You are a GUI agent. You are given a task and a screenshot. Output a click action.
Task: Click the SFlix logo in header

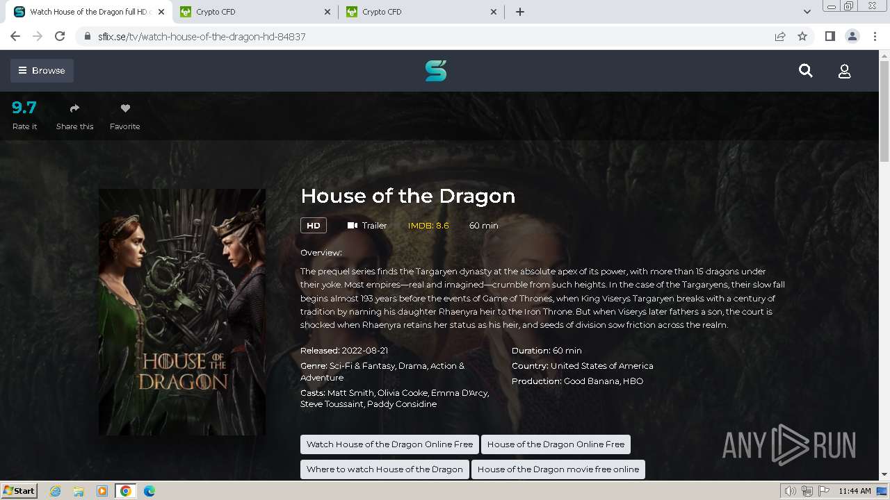(x=436, y=70)
